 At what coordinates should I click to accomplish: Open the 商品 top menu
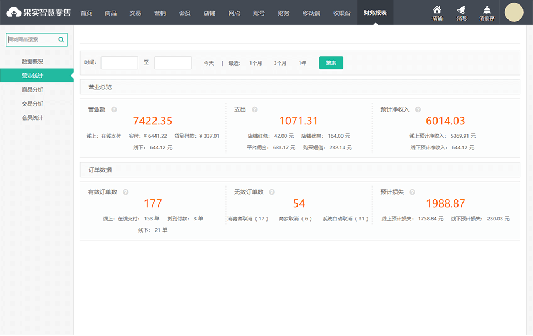pyautogui.click(x=110, y=13)
